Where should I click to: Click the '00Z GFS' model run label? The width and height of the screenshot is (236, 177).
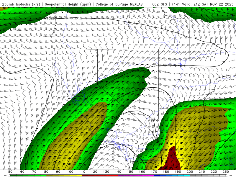pos(160,4)
